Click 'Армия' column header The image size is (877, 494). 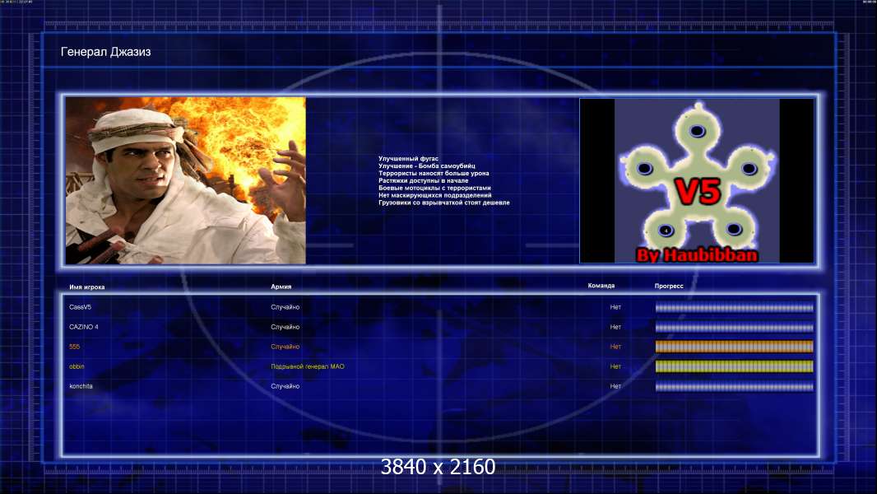(281, 287)
